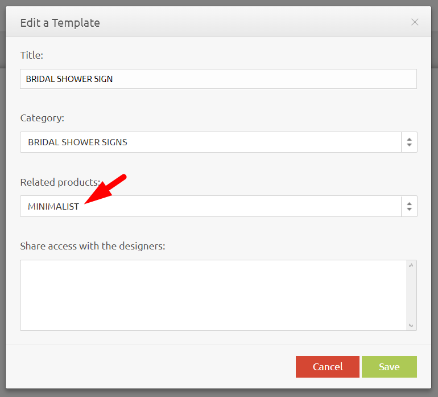This screenshot has height=397, width=438.
Task: Click the "Title:" label
Action: coord(32,55)
